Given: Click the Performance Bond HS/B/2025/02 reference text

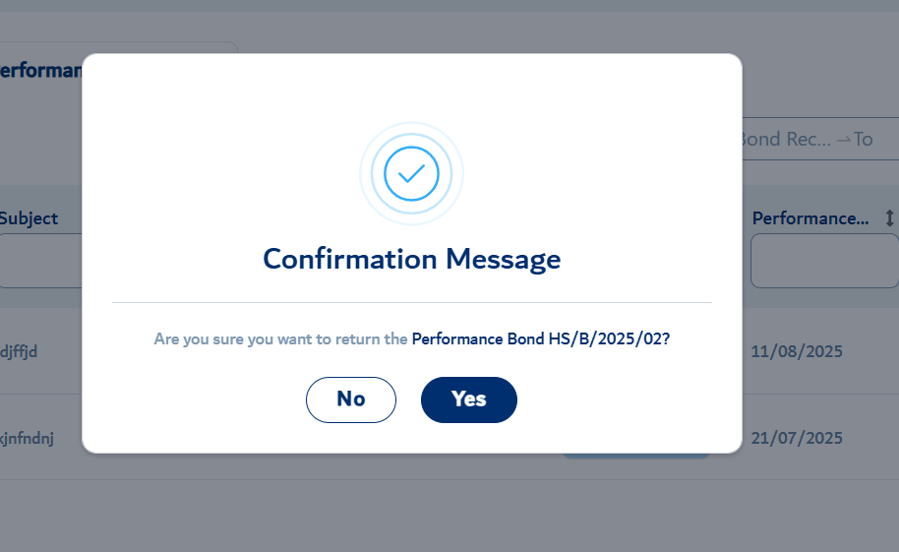Looking at the screenshot, I should [x=541, y=339].
